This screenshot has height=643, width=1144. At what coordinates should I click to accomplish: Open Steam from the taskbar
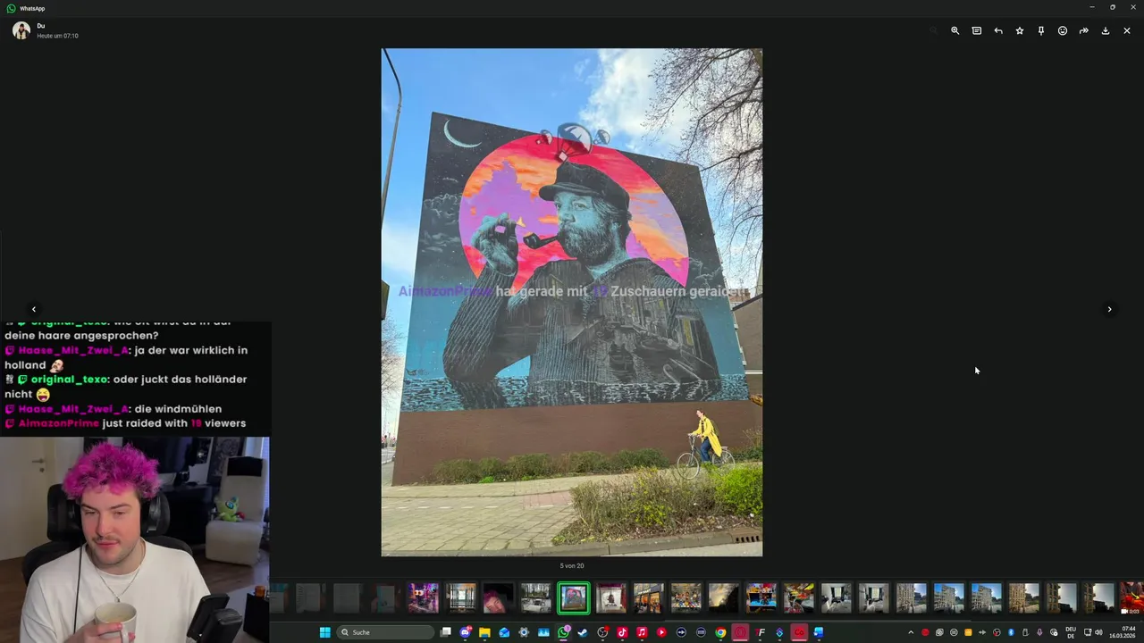tap(583, 632)
